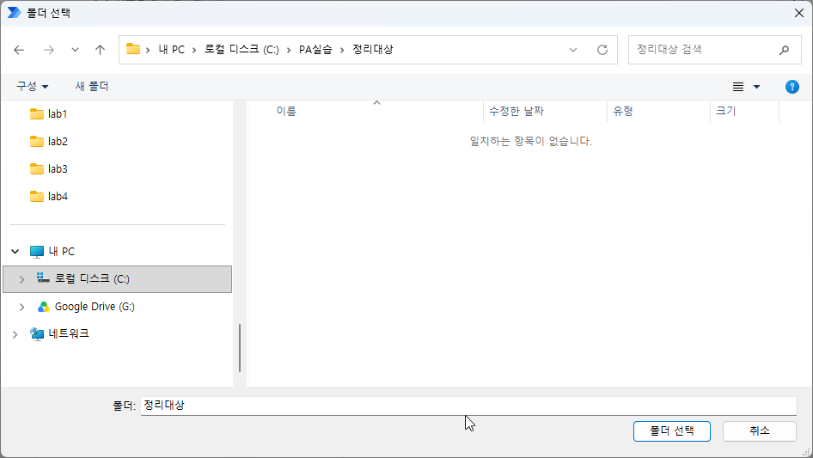
Task: Select 로컬 디스크 (C:) breadcrumb
Action: click(241, 49)
